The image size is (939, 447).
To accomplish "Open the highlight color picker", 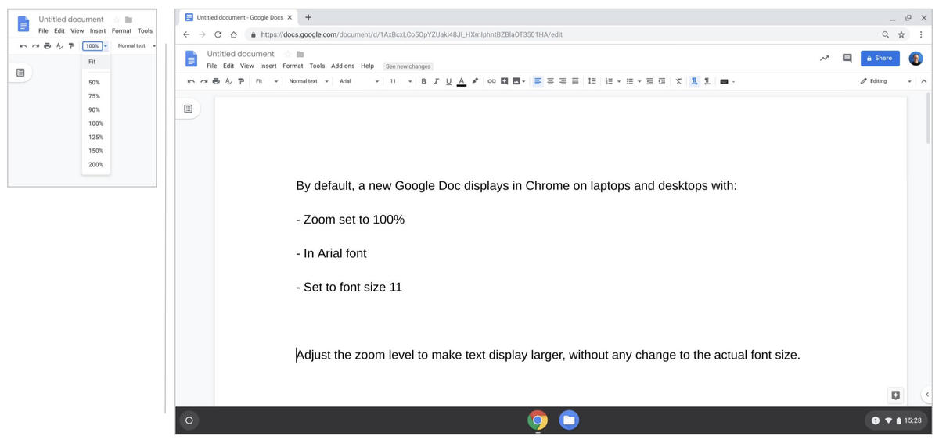I will tap(475, 81).
